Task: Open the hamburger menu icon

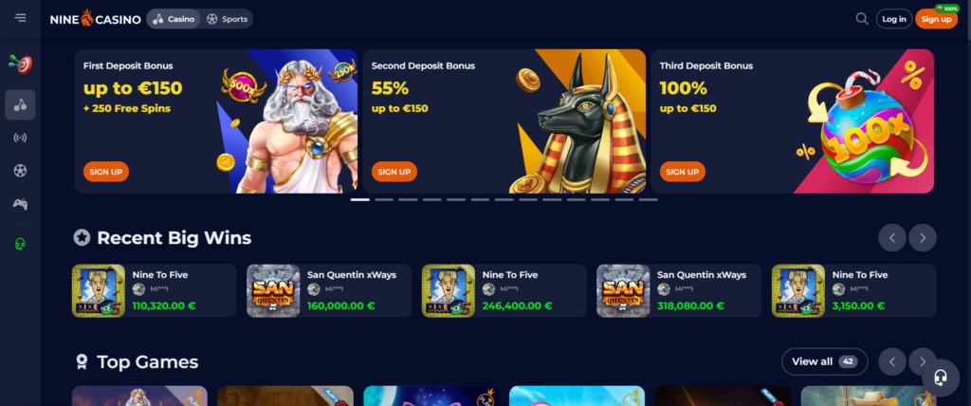Action: coord(21,18)
